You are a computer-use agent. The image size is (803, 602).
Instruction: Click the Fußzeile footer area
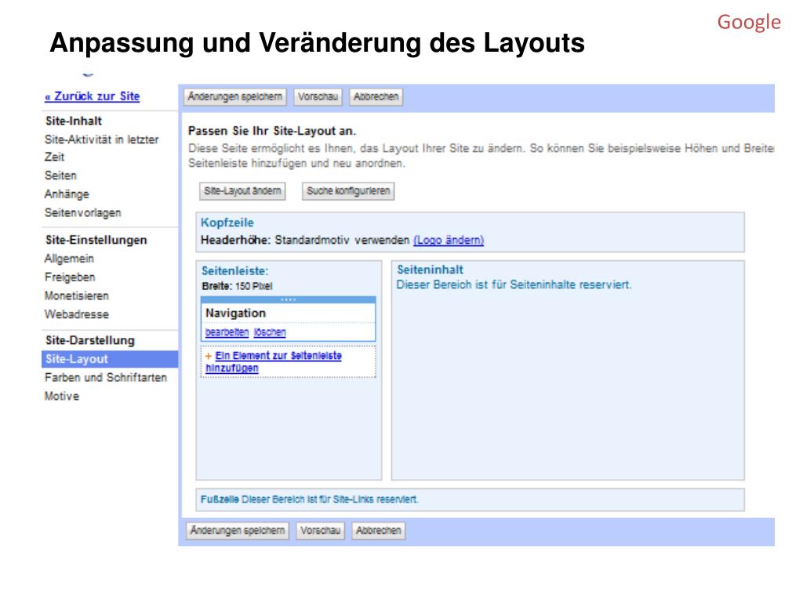pyautogui.click(x=471, y=499)
